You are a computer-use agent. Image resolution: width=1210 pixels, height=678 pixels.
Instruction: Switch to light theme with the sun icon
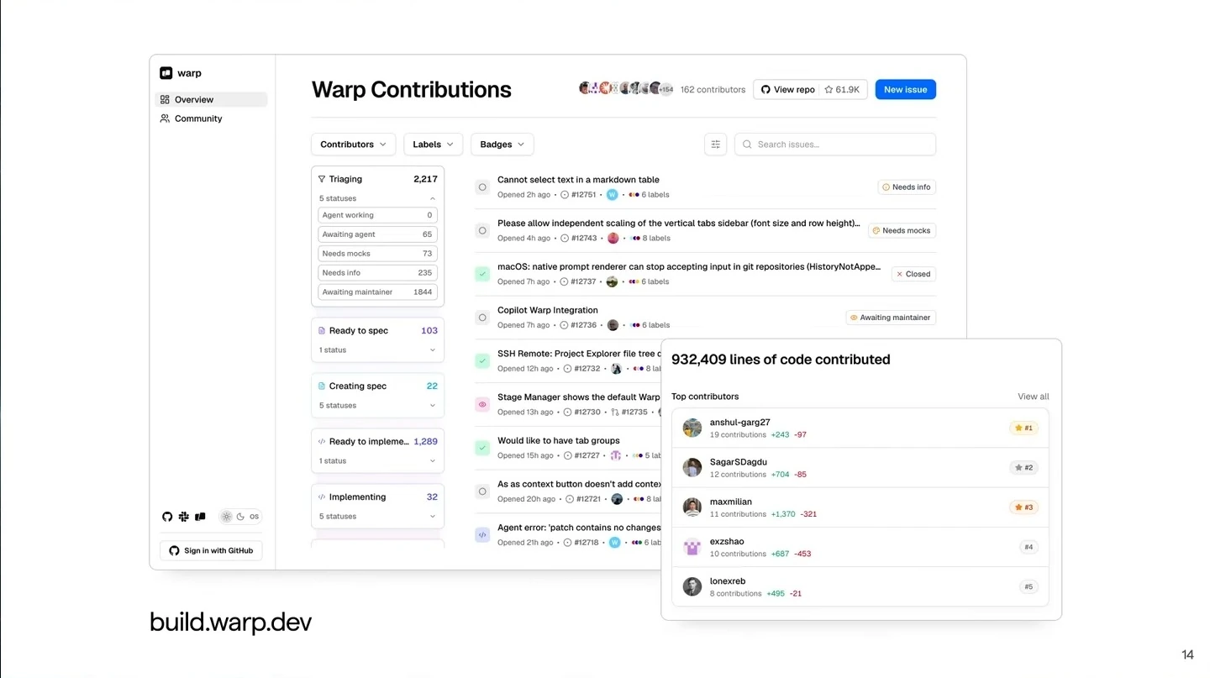coord(227,517)
